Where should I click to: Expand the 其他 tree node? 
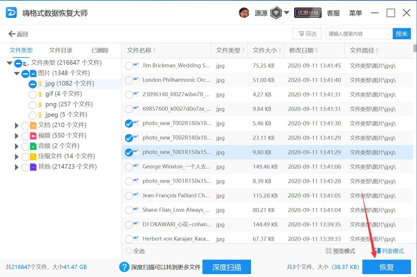pos(17,167)
